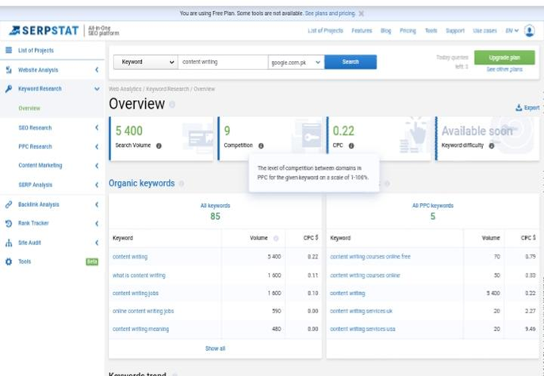
Task: Open Features in top navigation
Action: (x=362, y=31)
